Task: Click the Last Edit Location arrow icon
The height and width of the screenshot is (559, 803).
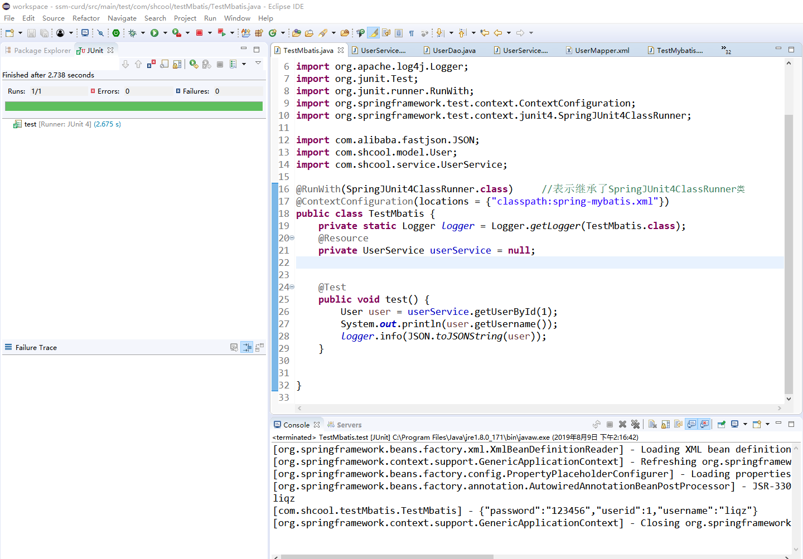Action: (485, 33)
